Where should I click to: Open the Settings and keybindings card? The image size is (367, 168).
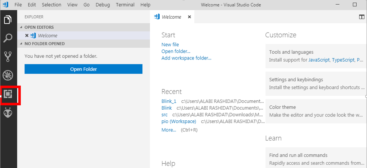(316, 84)
